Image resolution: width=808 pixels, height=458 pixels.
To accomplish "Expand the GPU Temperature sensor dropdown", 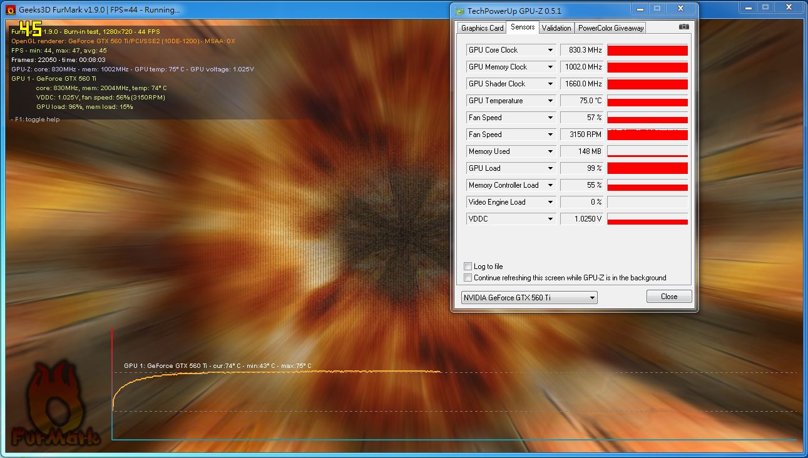I will pos(550,101).
